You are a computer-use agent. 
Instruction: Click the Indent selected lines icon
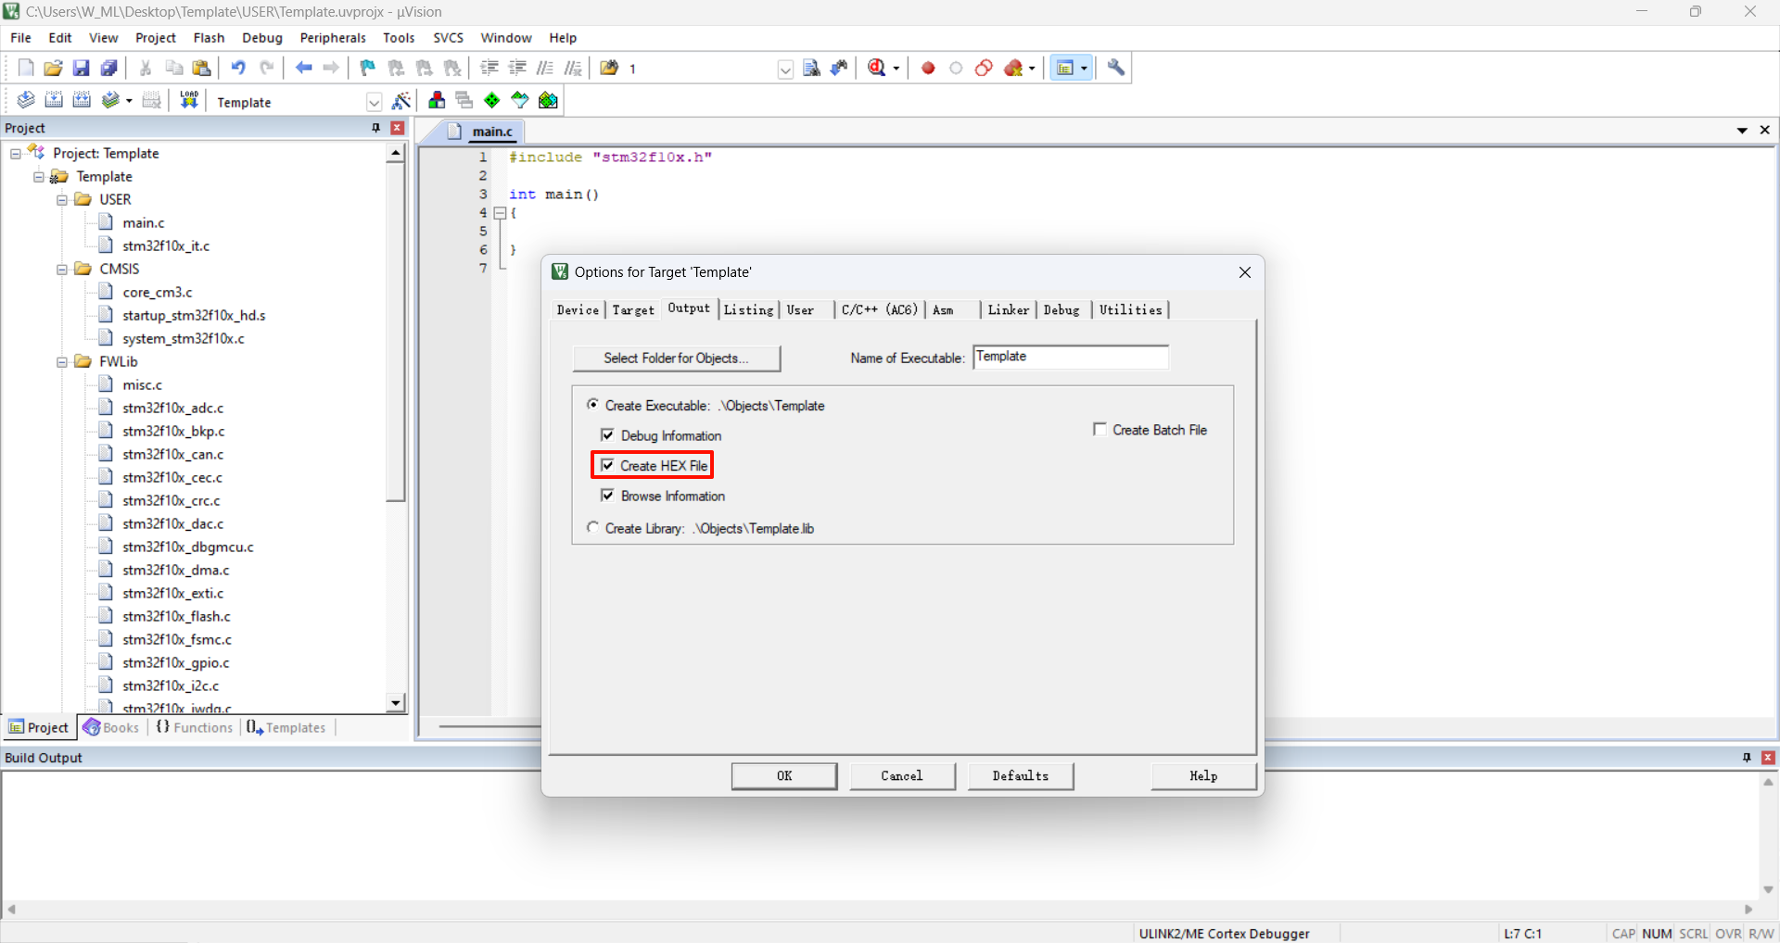click(489, 68)
